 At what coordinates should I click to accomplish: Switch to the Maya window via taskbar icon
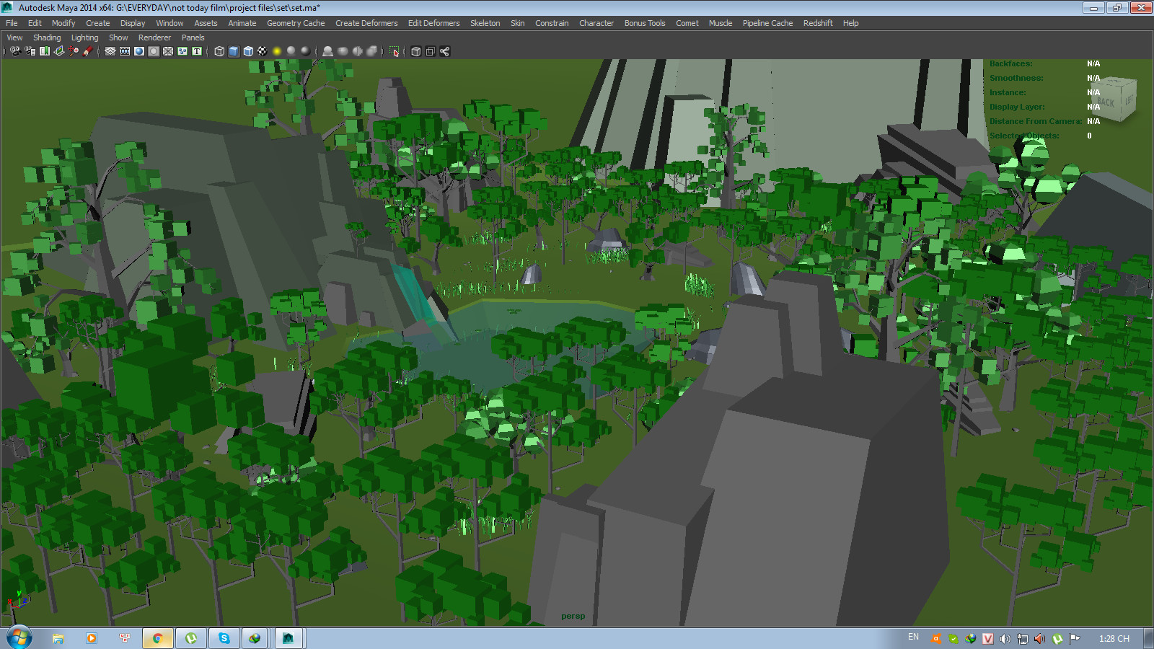[288, 637]
